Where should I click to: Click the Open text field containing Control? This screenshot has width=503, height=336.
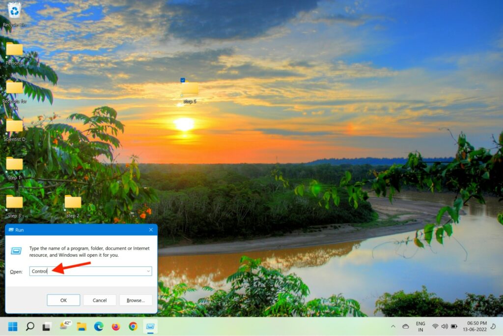(88, 271)
